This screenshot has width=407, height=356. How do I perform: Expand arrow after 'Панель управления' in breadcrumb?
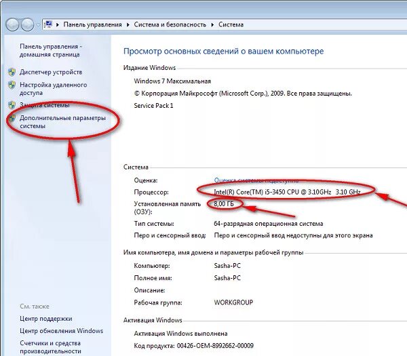128,24
